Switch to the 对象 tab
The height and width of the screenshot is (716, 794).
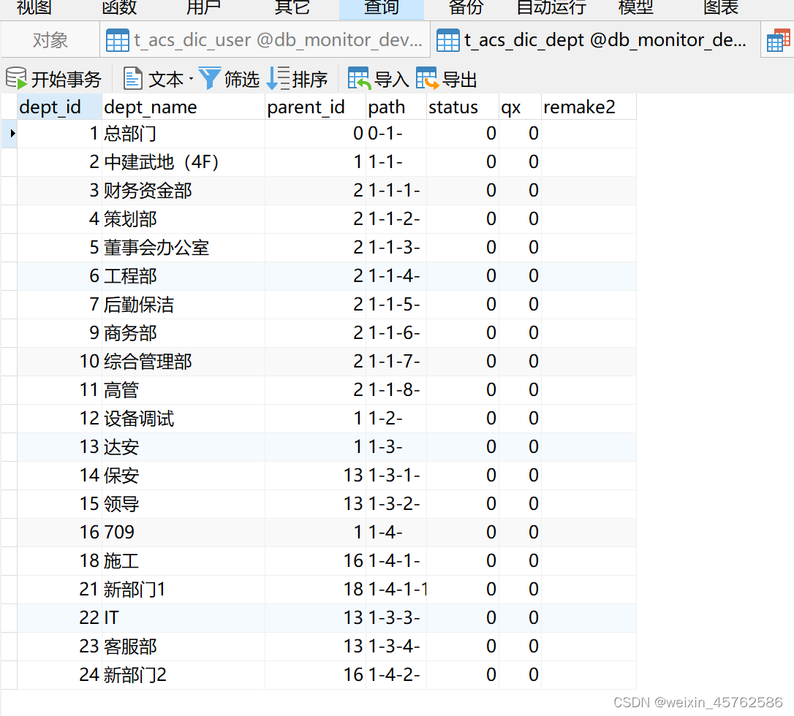coord(50,39)
